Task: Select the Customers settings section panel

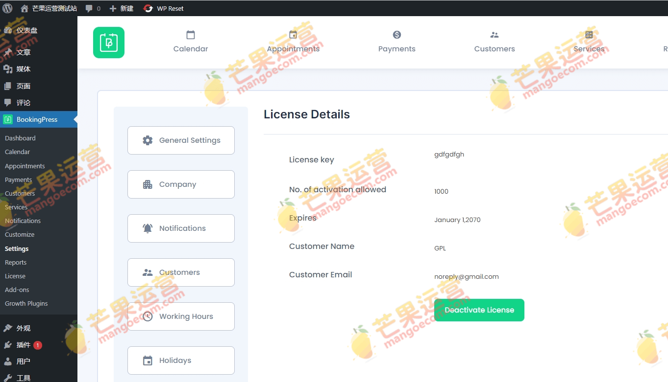Action: [180, 272]
